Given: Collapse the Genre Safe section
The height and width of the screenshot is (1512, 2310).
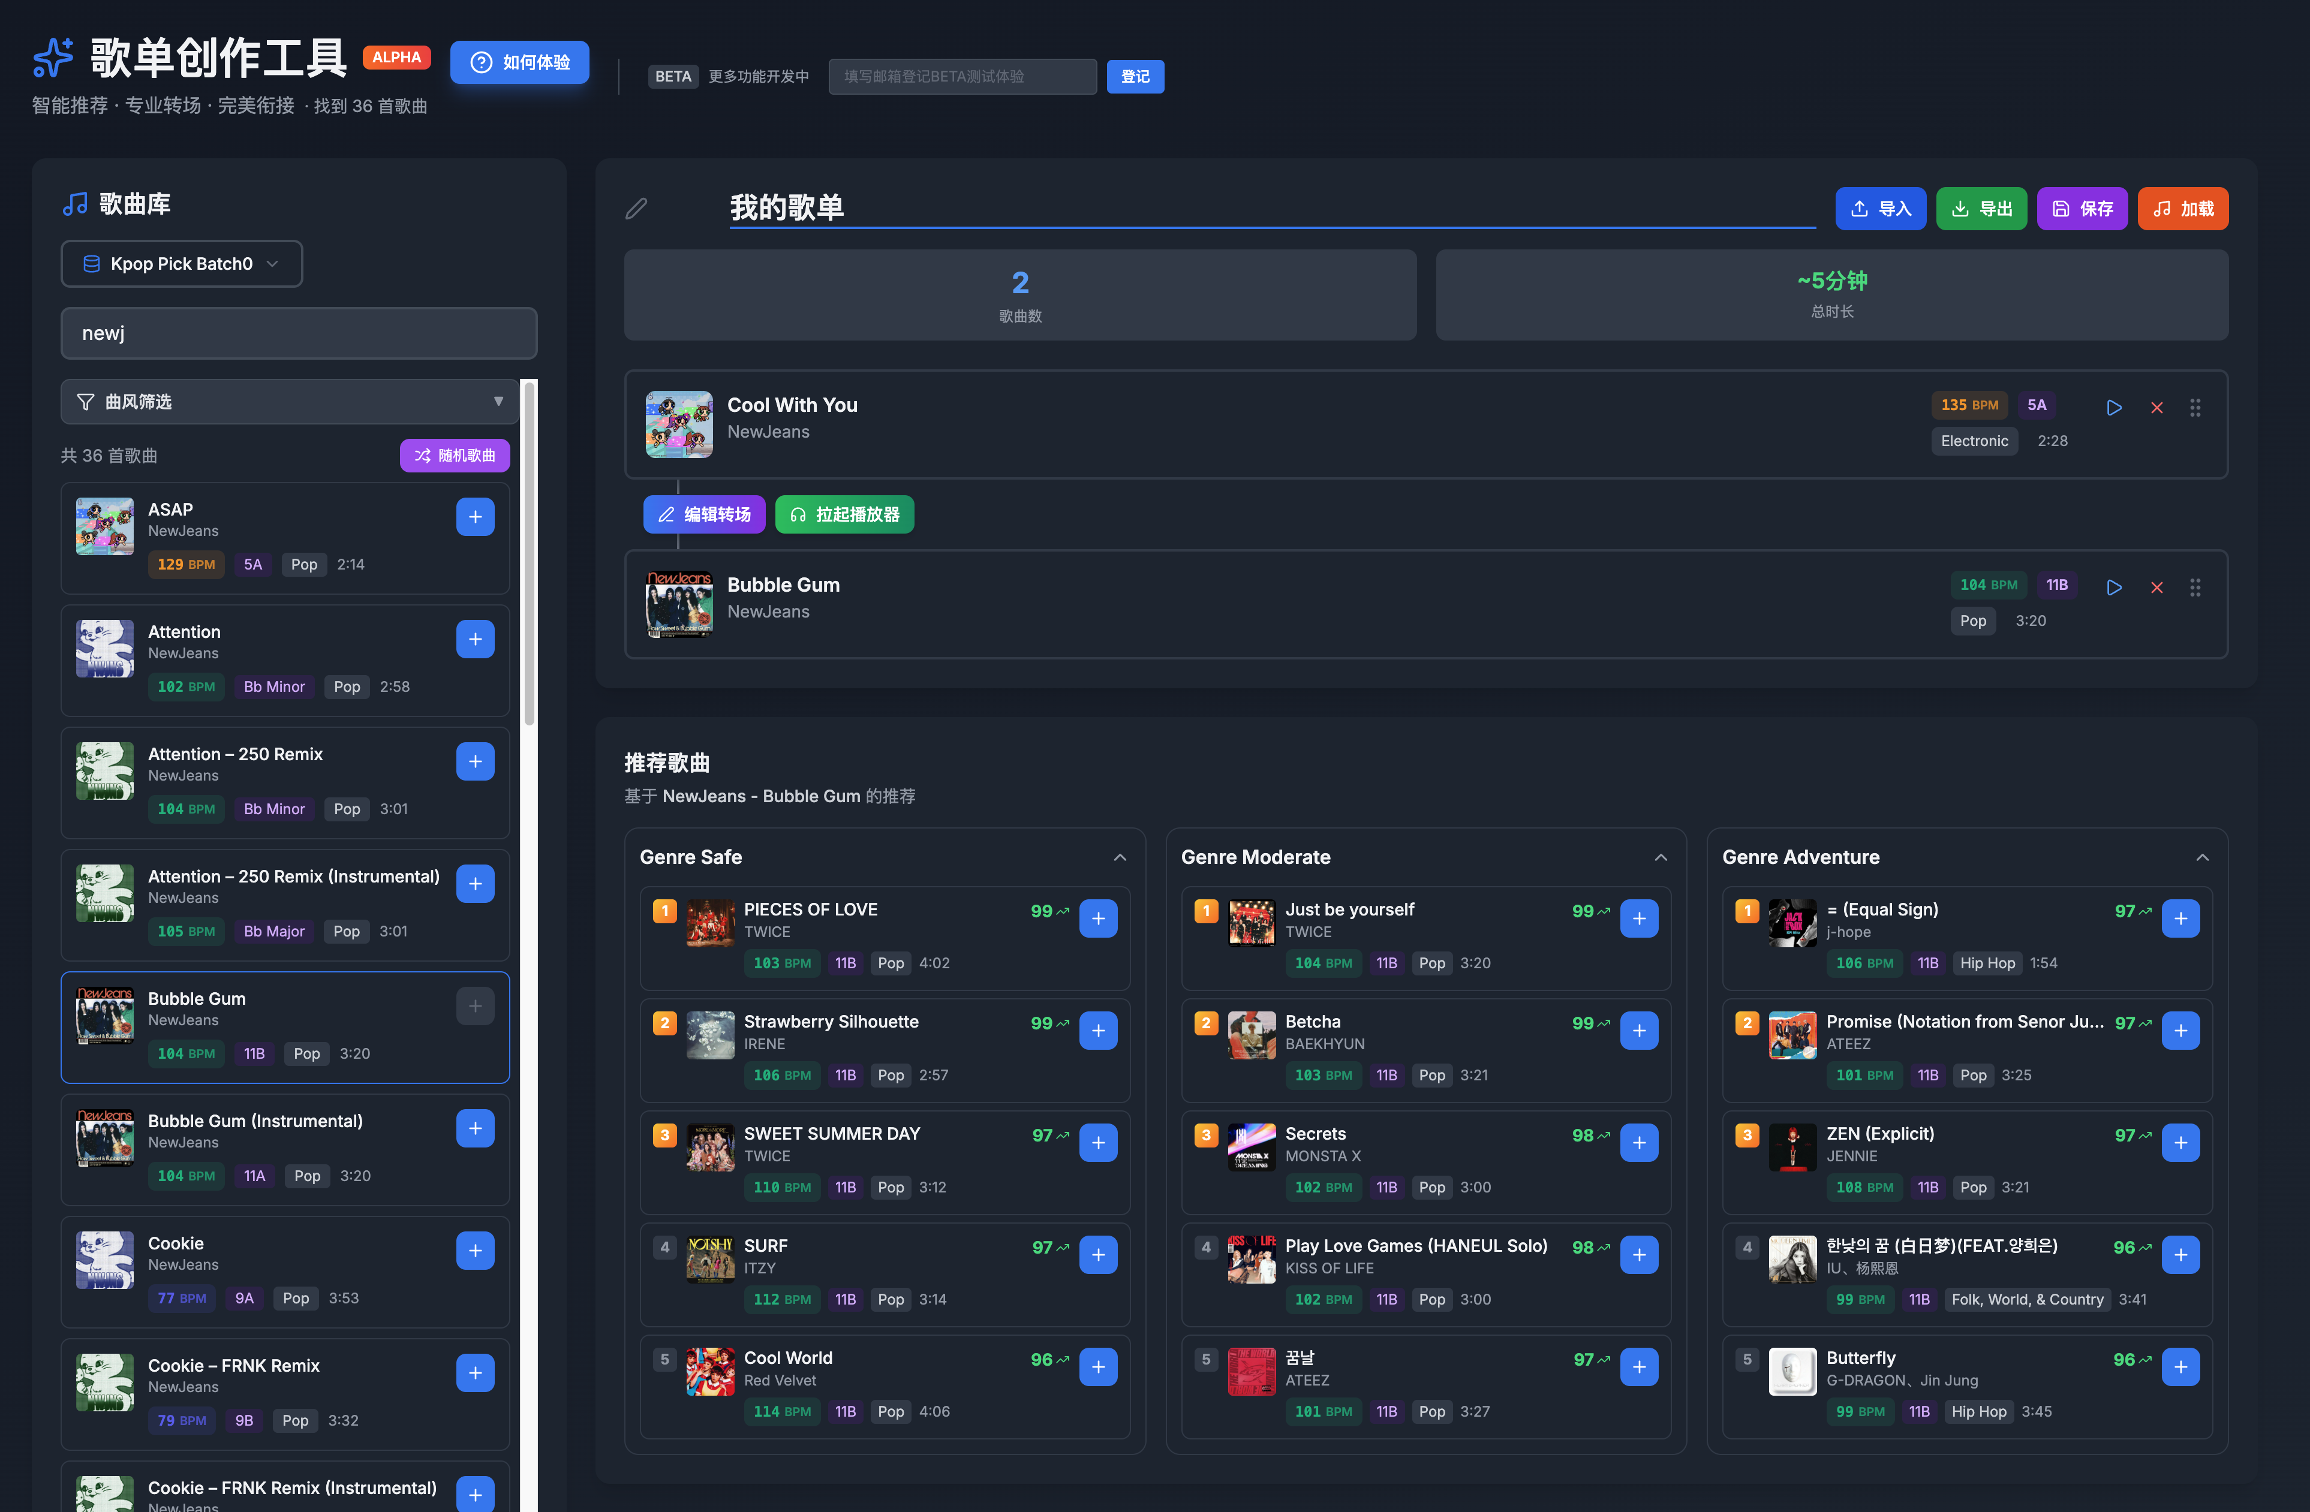Looking at the screenshot, I should tap(1120, 857).
